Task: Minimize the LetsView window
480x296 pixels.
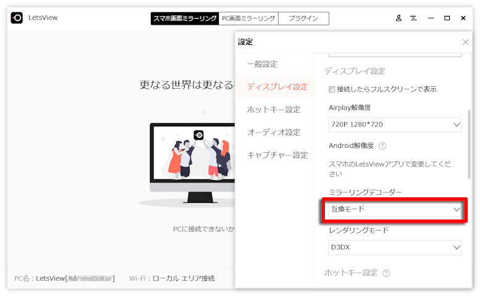Action: [431, 18]
